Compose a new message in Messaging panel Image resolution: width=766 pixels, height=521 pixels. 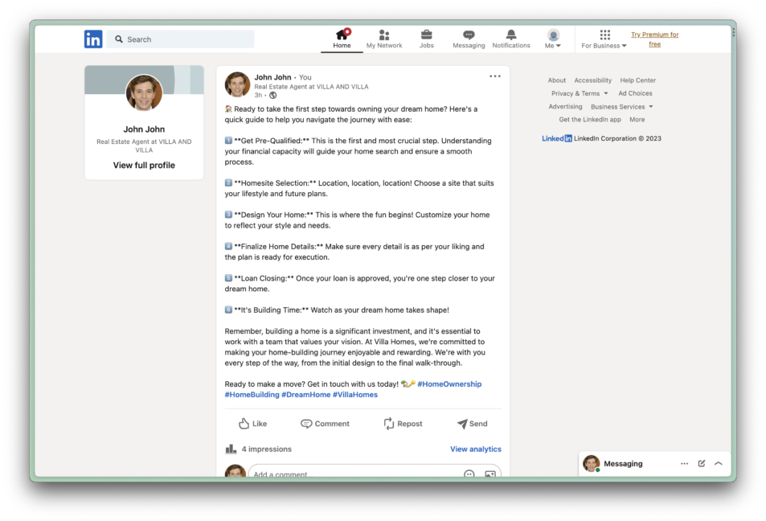(x=701, y=463)
